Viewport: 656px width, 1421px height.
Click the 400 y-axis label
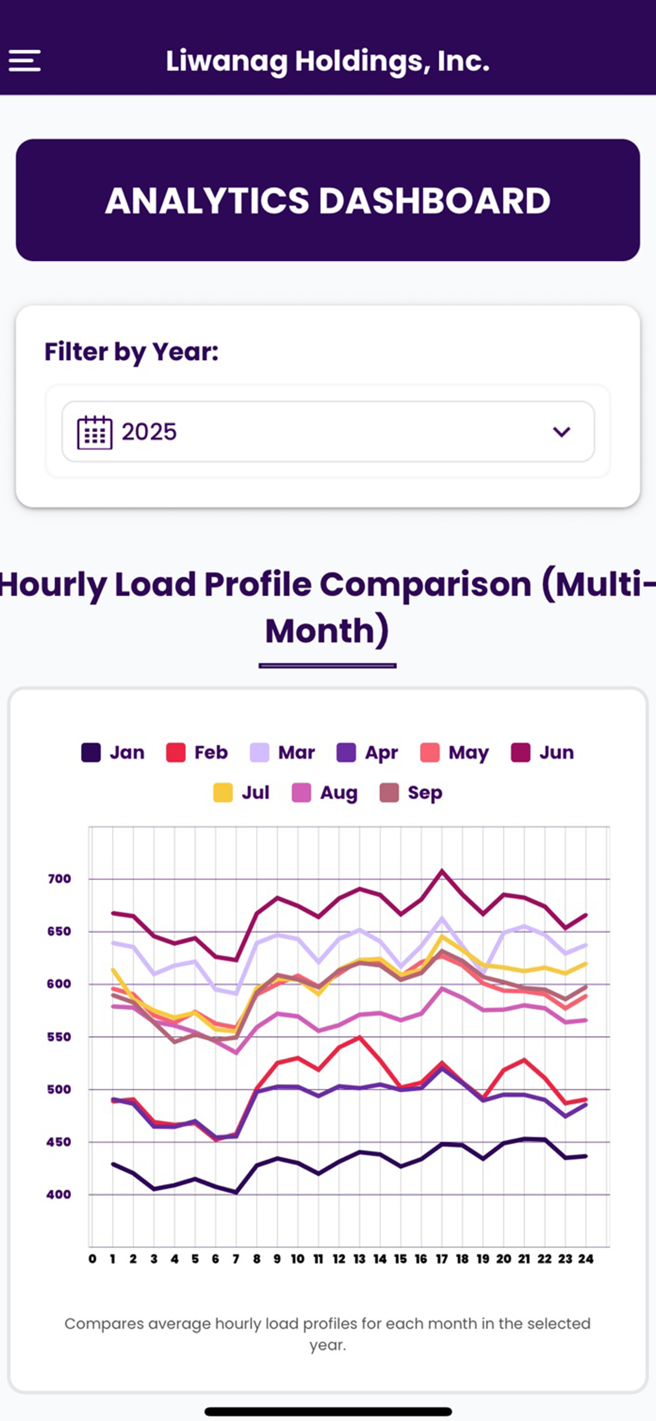(x=60, y=1194)
